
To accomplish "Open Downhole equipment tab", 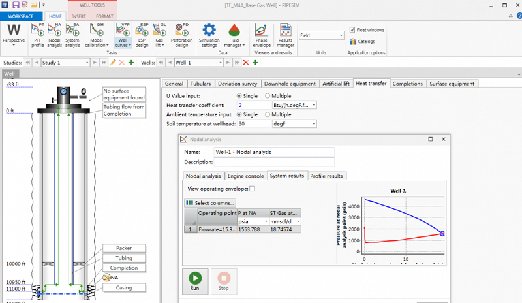I will 290,84.
